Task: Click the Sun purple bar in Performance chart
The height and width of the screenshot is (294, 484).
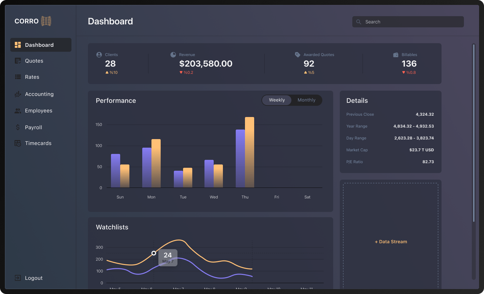Action: coord(116,171)
